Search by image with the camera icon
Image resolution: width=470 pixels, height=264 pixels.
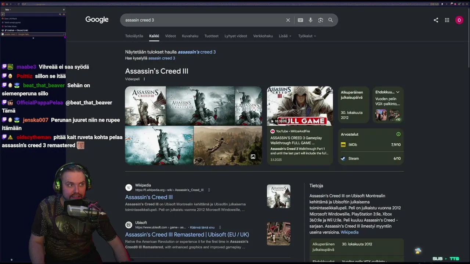click(321, 20)
